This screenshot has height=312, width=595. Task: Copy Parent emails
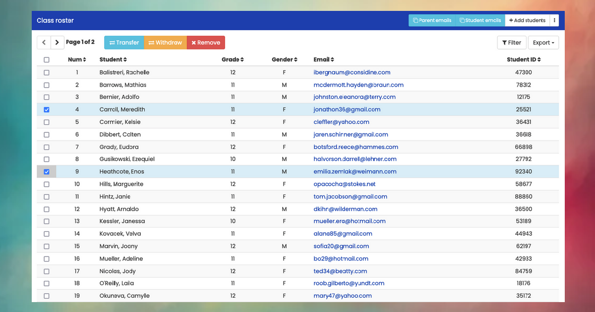coord(432,20)
